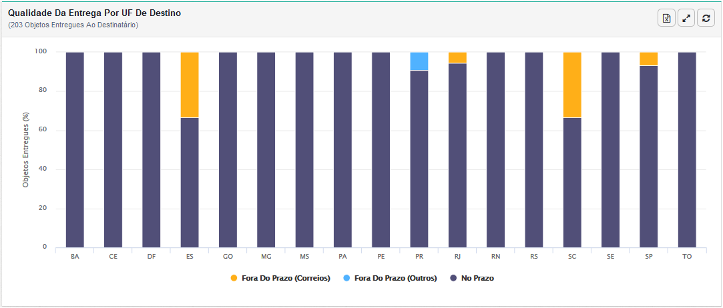This screenshot has width=723, height=308.
Task: Select the orange segment of the SC bar
Action: pos(572,85)
